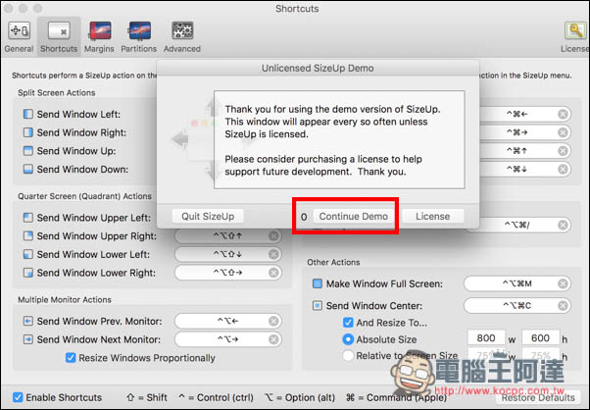This screenshot has height=410, width=590.
Task: Click the Send Window Lower Right shortcut field
Action: pyautogui.click(x=228, y=273)
